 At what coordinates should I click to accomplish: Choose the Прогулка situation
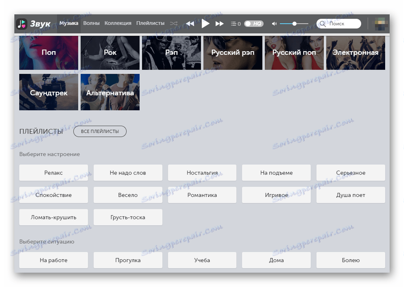pos(128,260)
